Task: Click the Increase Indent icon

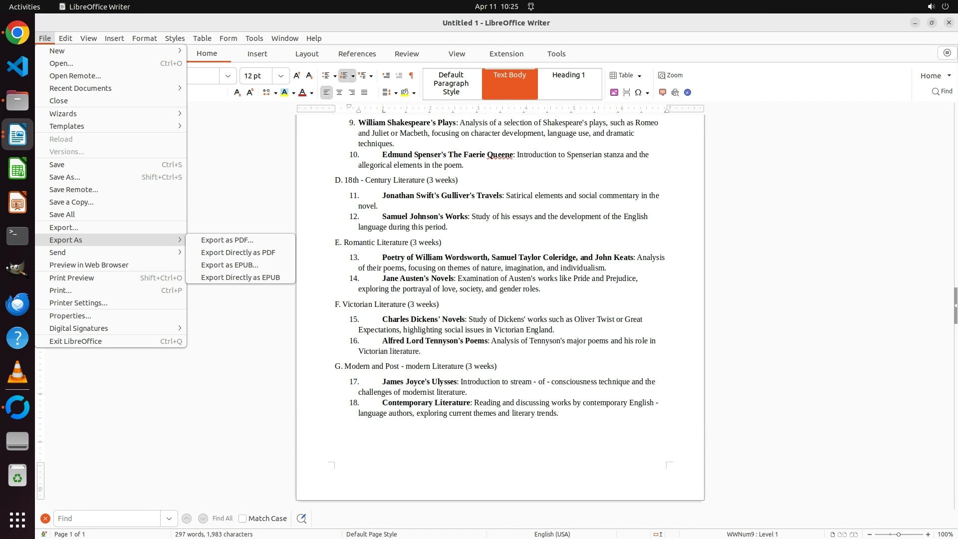Action: pyautogui.click(x=386, y=75)
